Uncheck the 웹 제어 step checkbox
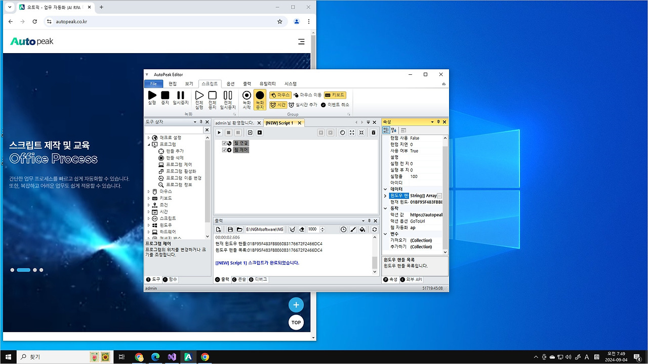This screenshot has width=648, height=364. 225,150
